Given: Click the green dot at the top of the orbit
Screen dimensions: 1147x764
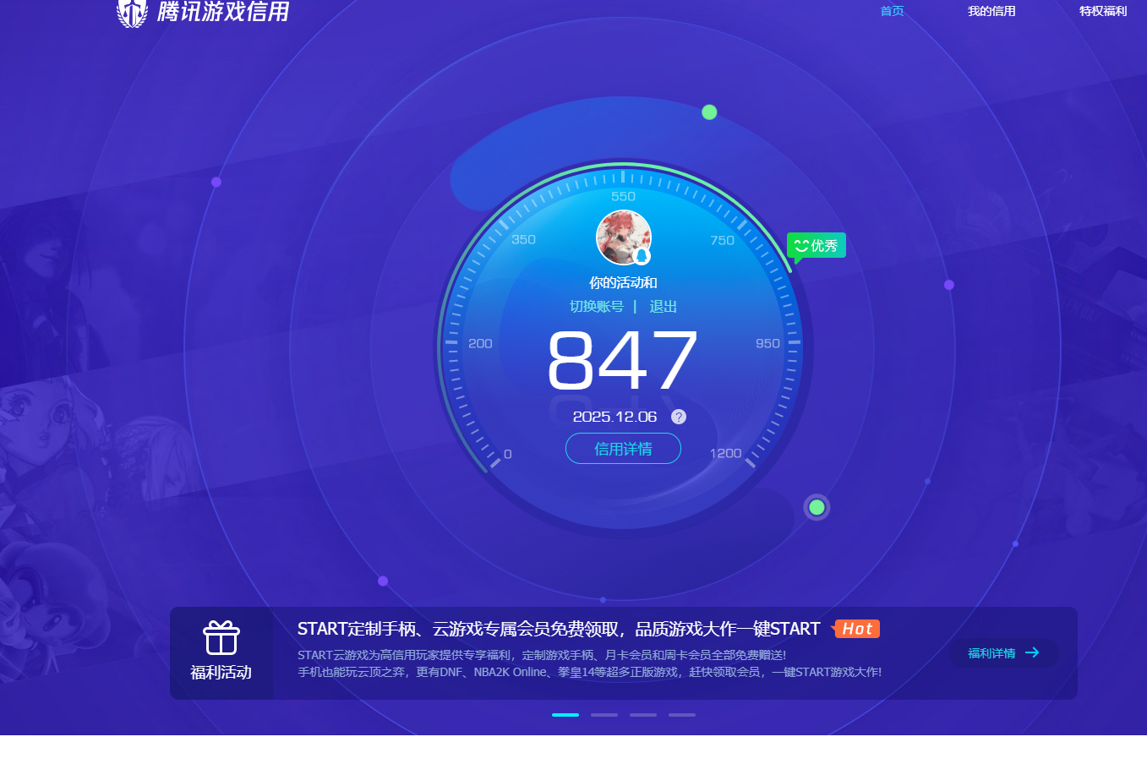Looking at the screenshot, I should coord(709,112).
